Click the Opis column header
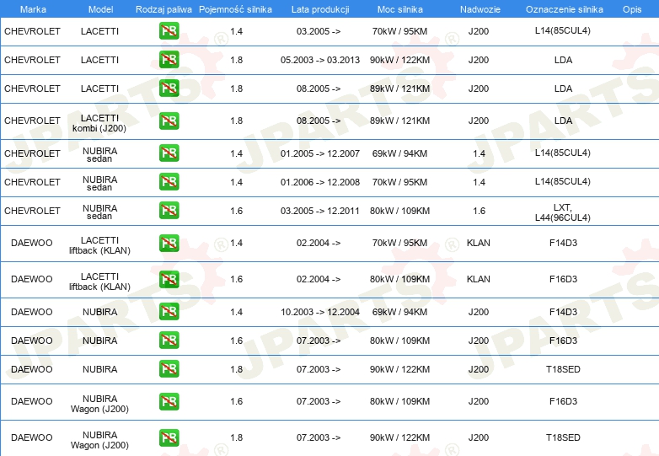 tap(632, 9)
